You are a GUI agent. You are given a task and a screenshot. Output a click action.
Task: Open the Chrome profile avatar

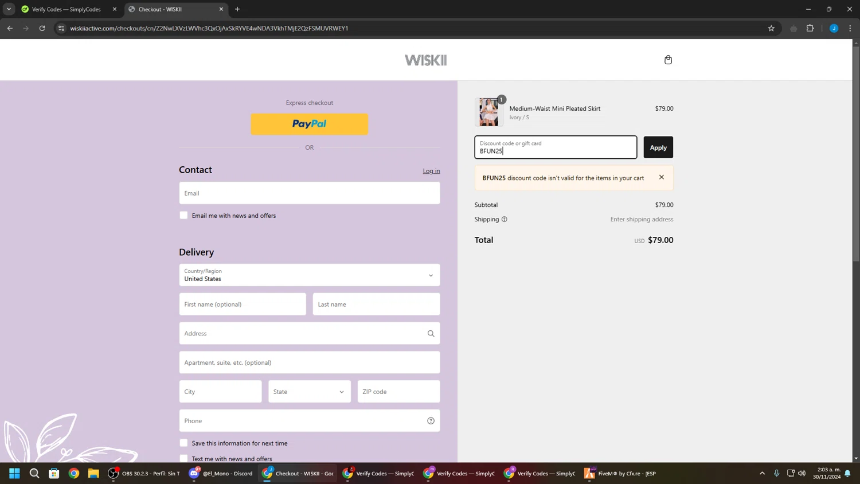[834, 28]
